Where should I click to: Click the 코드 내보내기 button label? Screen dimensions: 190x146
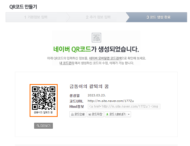(x=117, y=114)
